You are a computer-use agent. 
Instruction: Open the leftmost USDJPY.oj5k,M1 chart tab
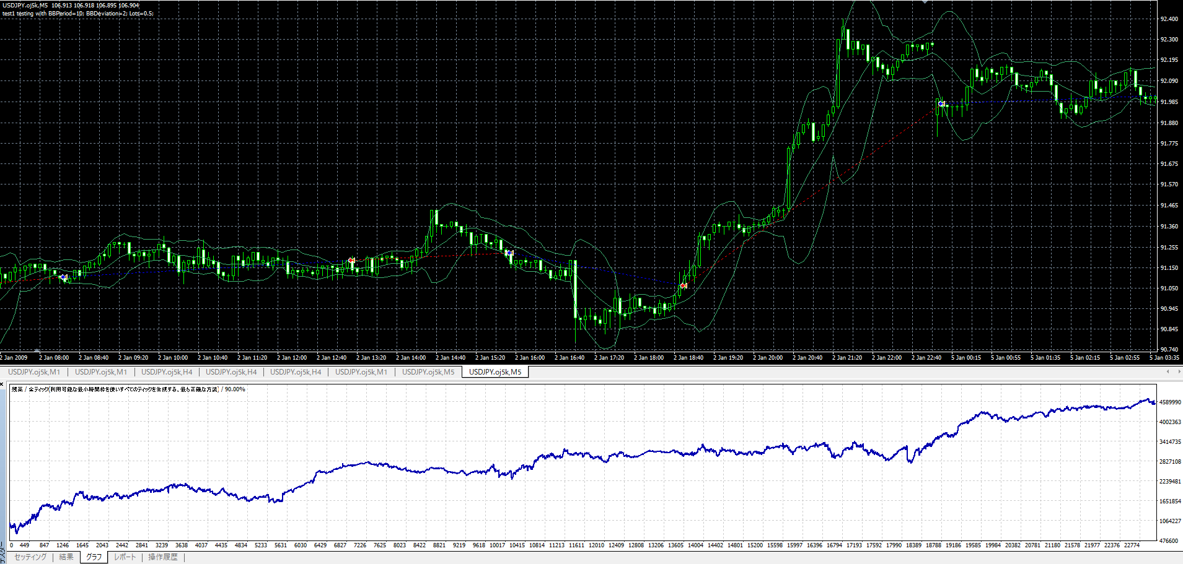34,372
